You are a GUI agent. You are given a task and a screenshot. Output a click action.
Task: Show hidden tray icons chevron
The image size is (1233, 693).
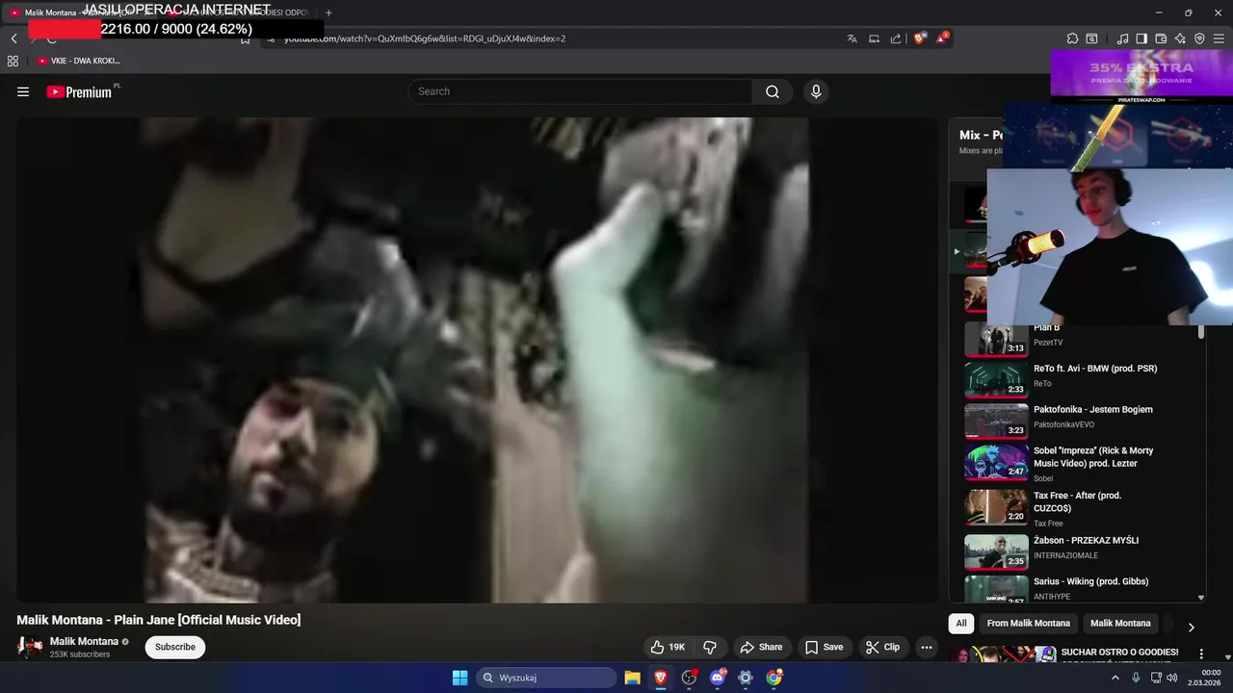pyautogui.click(x=1115, y=678)
